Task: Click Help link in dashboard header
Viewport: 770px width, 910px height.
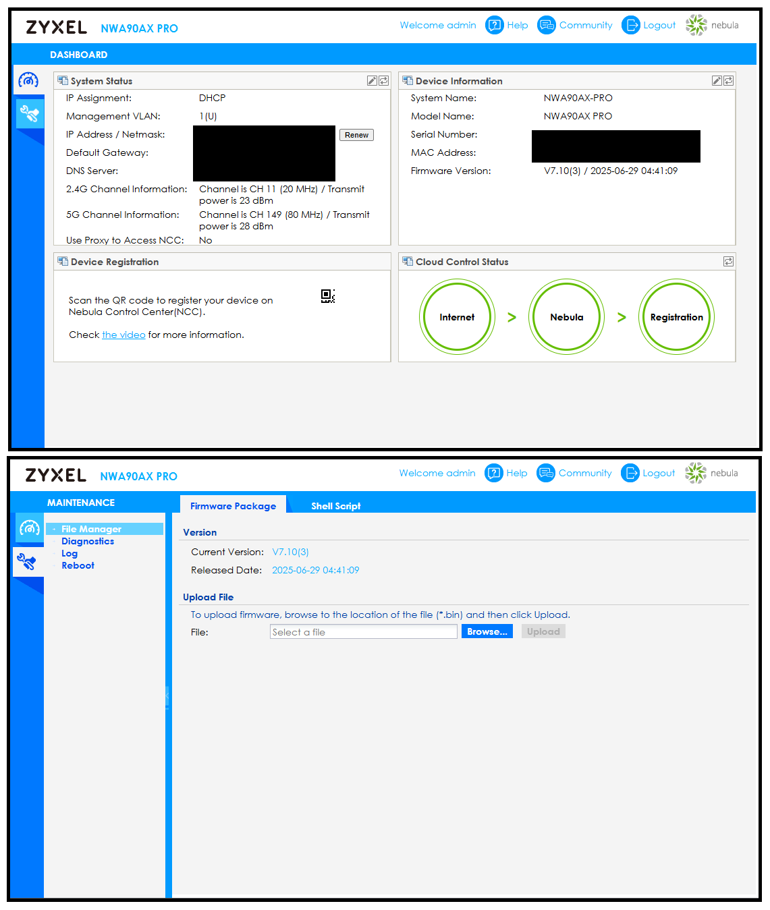Action: coord(518,25)
